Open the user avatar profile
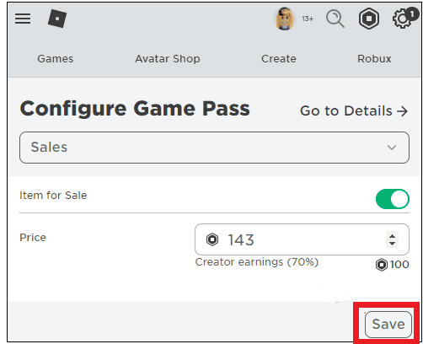 pyautogui.click(x=285, y=19)
